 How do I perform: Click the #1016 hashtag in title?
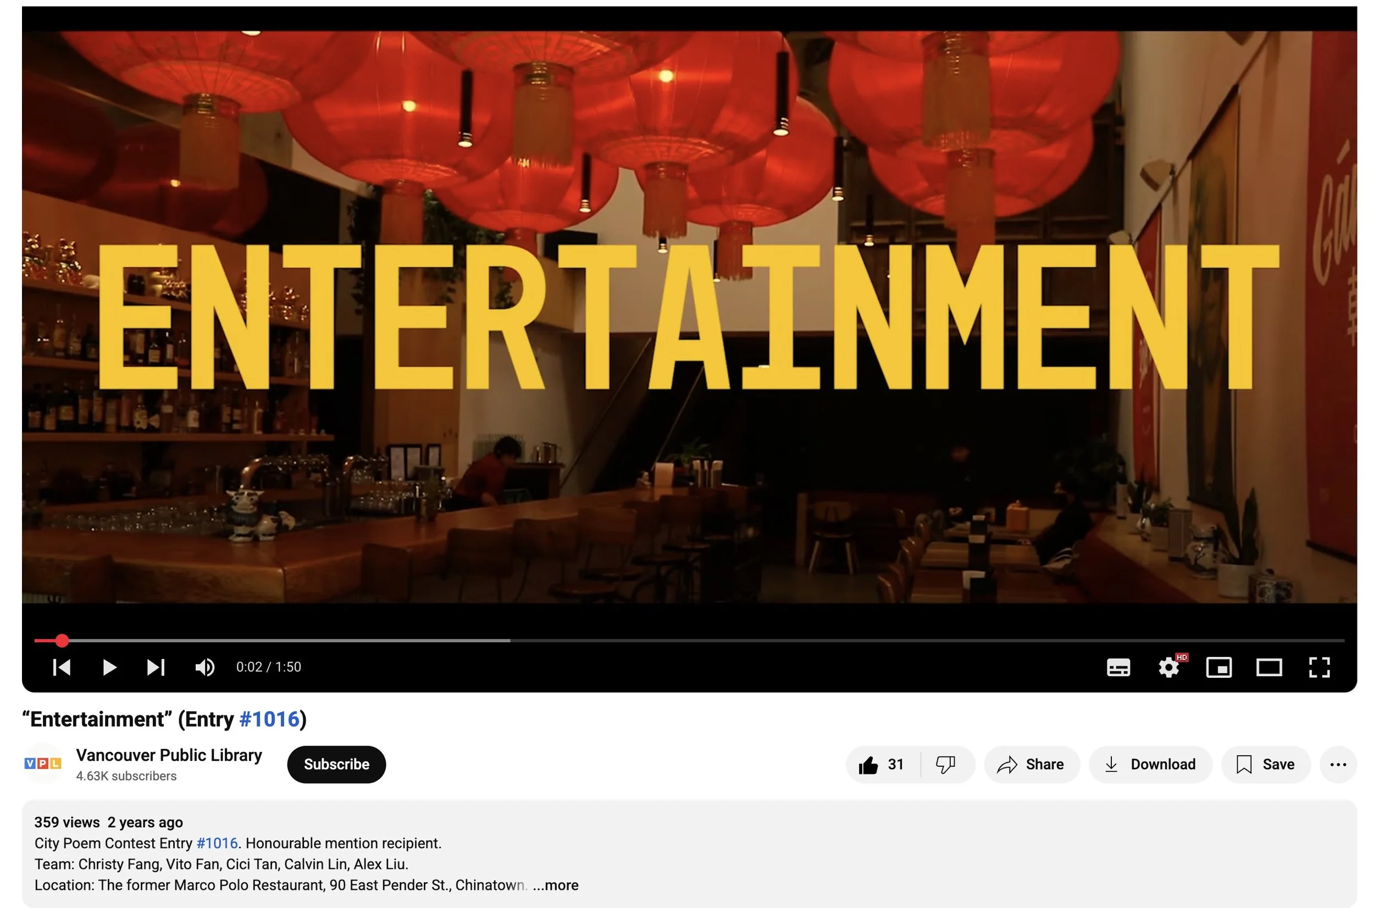[x=269, y=719]
